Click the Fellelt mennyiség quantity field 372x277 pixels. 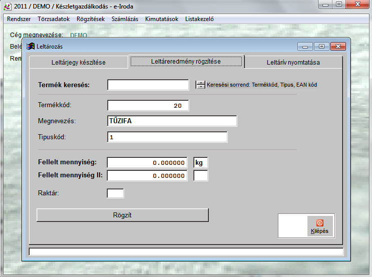tap(148, 162)
